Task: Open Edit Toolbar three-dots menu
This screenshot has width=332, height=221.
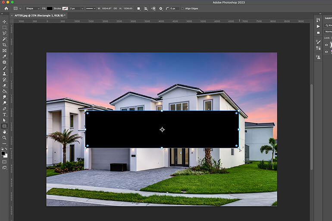Action: [x=4, y=143]
